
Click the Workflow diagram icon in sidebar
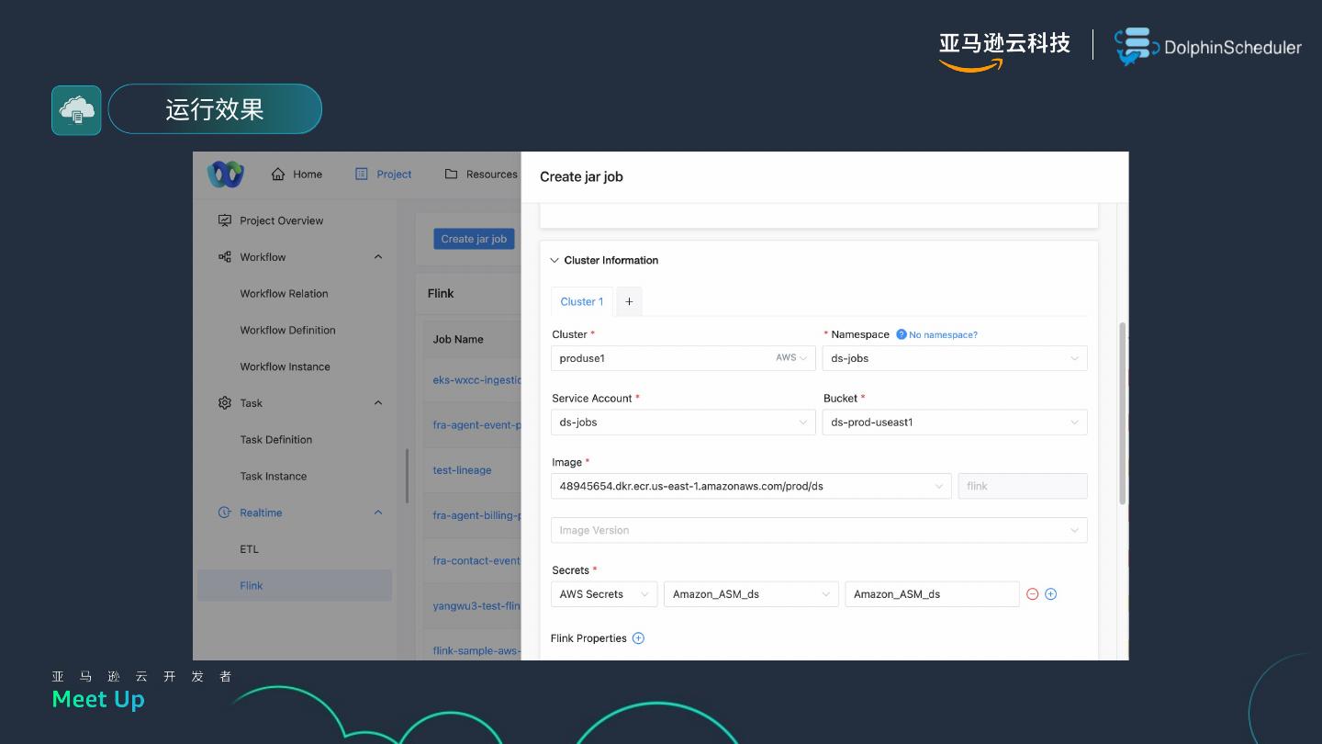(225, 257)
